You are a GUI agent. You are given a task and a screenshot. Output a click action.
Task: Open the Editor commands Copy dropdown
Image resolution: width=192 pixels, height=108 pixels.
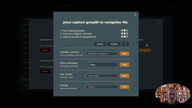coord(103,65)
